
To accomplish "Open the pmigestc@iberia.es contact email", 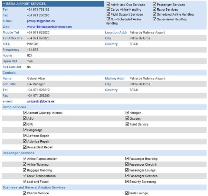I will coord(41,101).
